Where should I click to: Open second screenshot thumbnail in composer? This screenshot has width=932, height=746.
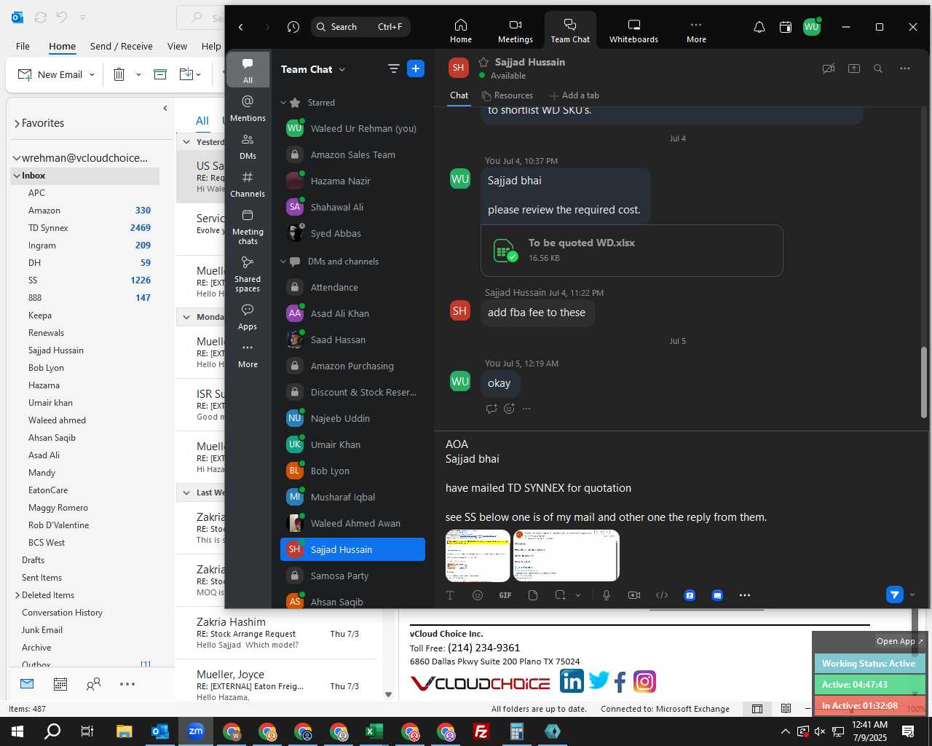point(566,556)
